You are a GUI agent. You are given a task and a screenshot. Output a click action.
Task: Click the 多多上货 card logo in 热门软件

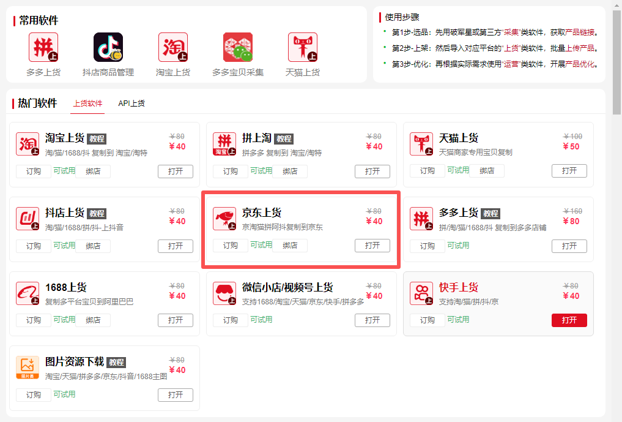pyautogui.click(x=421, y=219)
